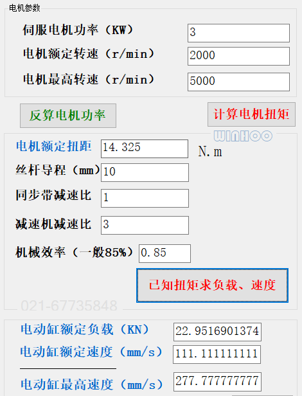The height and width of the screenshot is (396, 302).
Task: Click the 计算电机扭矩 button
Action: [251, 114]
